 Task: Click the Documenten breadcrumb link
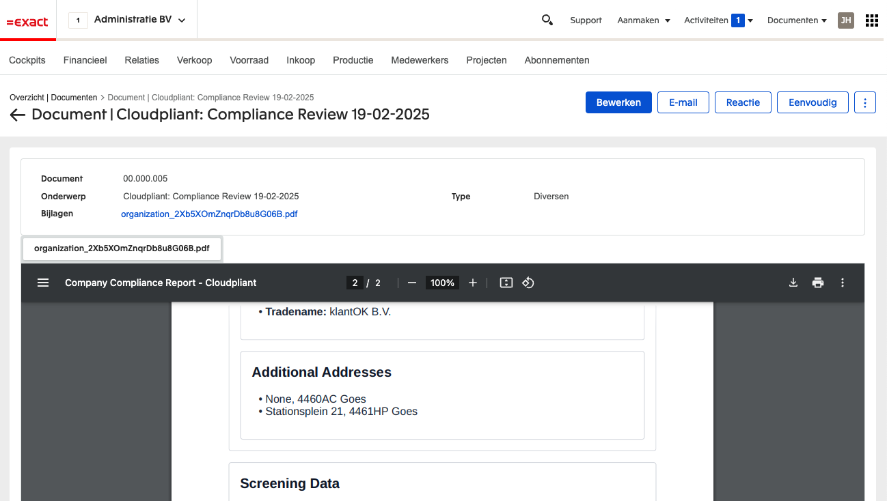[74, 98]
